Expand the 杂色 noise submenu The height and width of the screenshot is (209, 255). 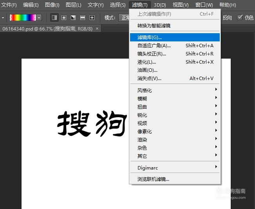coord(175,148)
